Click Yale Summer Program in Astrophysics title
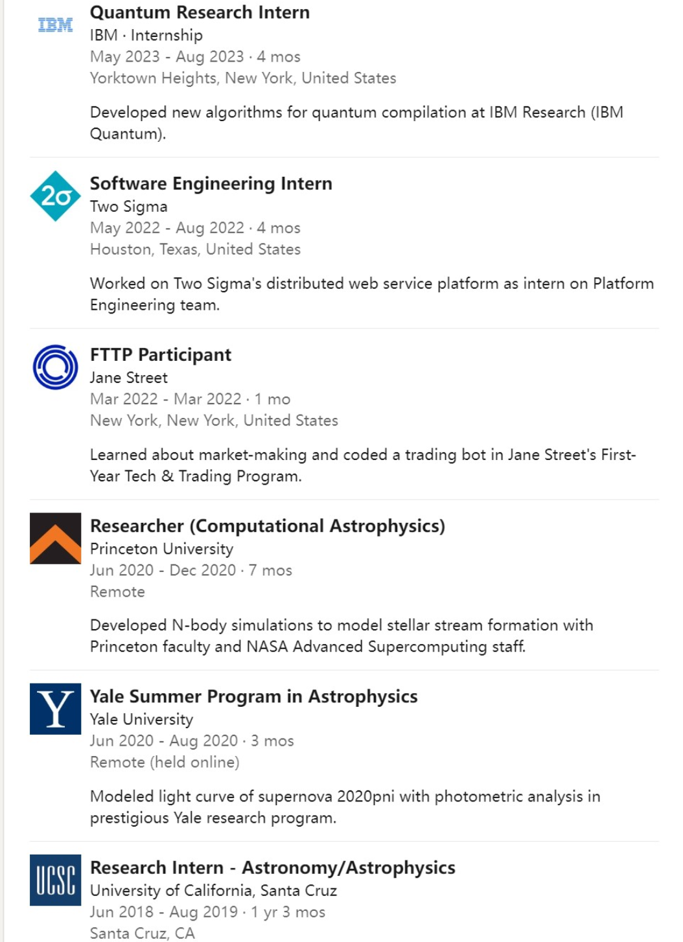Screen dimensions: 683x942 pyautogui.click(x=253, y=696)
